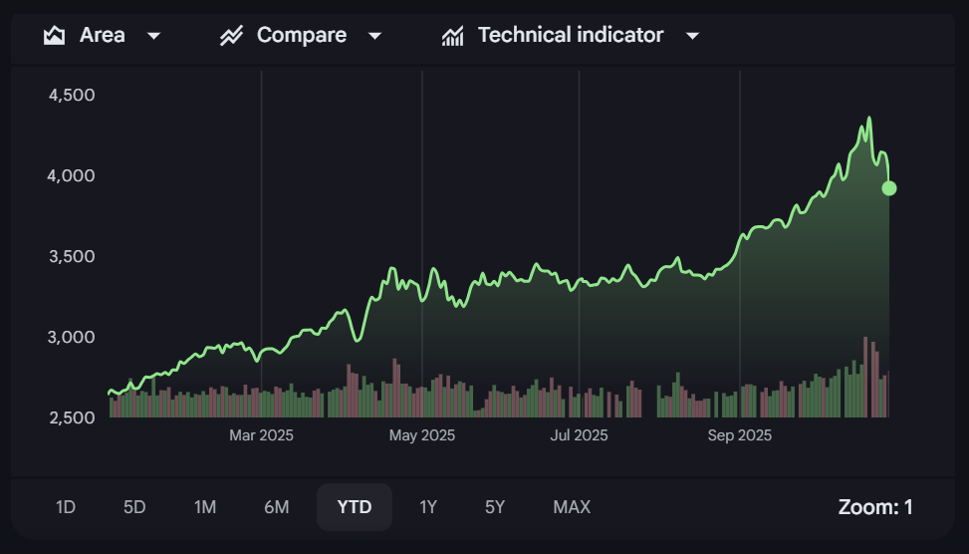
Task: Click the Area chart type icon
Action: click(x=54, y=36)
